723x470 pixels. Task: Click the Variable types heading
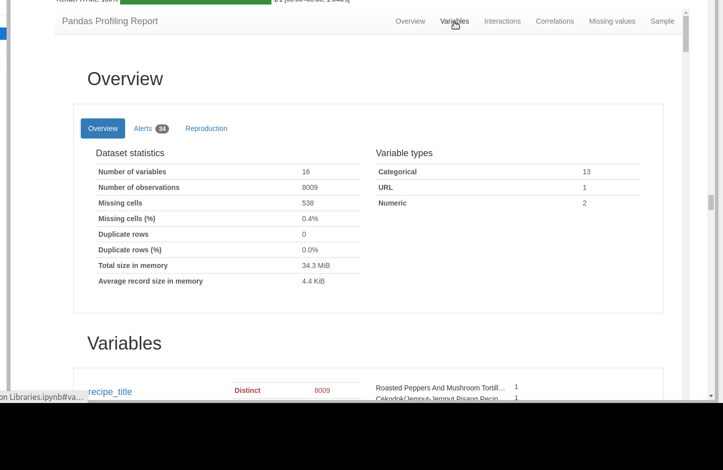click(x=404, y=153)
